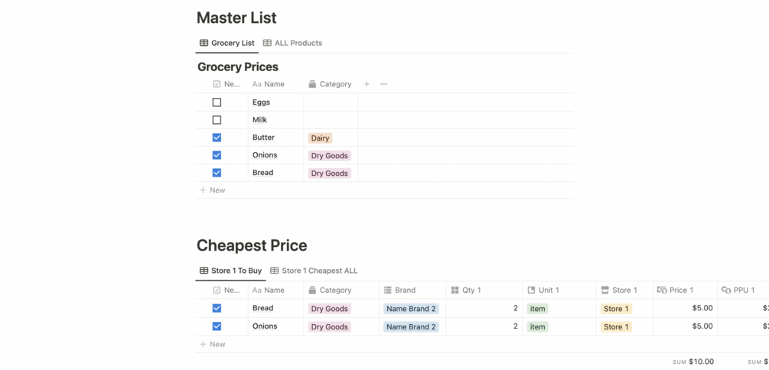
Task: Uncheck Onions checkbox in Cheapest Price table
Action: [217, 326]
